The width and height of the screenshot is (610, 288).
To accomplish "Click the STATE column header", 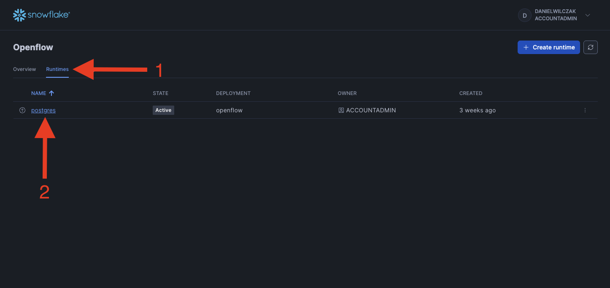I will click(160, 93).
